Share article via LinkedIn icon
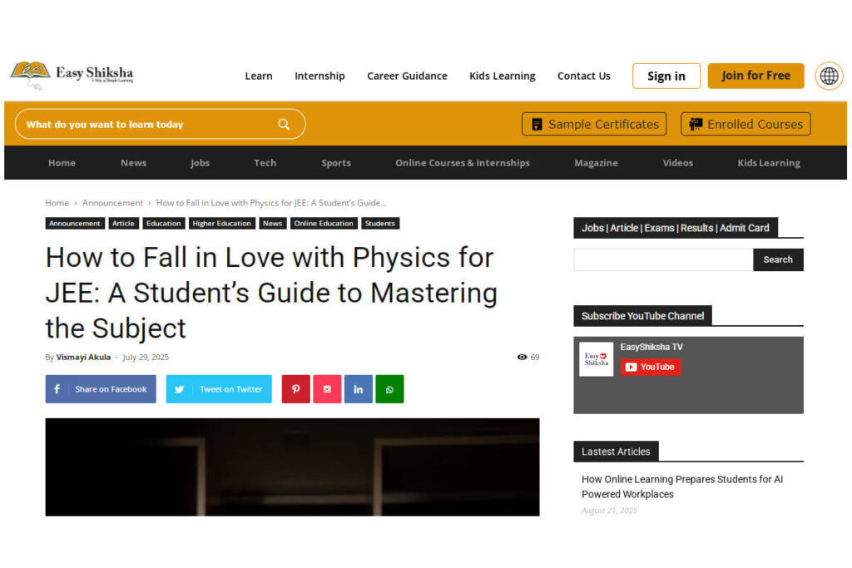Viewport: 852px width, 568px height. 358,389
